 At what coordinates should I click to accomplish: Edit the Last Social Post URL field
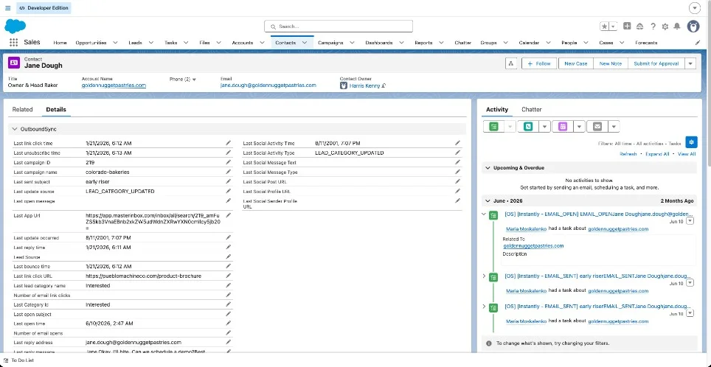pyautogui.click(x=457, y=182)
